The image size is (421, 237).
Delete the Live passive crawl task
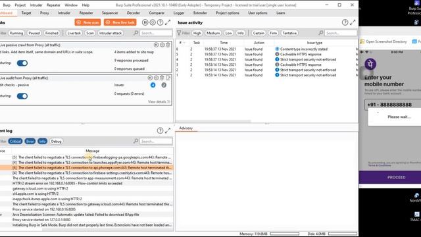[x=168, y=45]
